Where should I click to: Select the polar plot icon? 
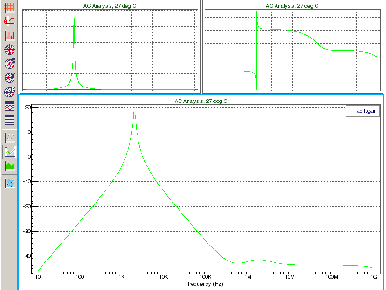coord(10,50)
